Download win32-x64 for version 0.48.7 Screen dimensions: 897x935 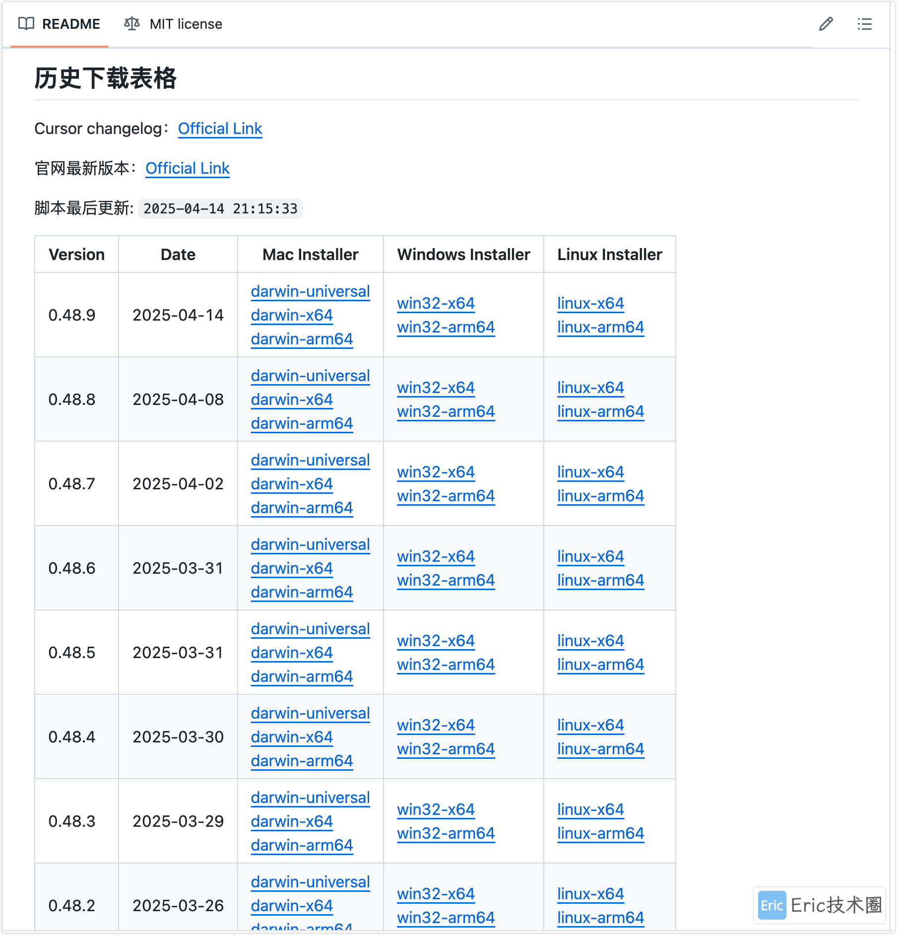click(x=436, y=472)
